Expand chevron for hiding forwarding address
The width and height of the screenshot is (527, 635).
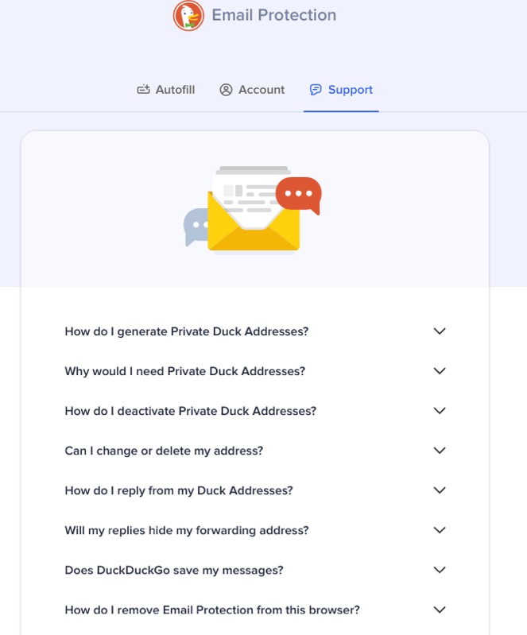(x=440, y=530)
